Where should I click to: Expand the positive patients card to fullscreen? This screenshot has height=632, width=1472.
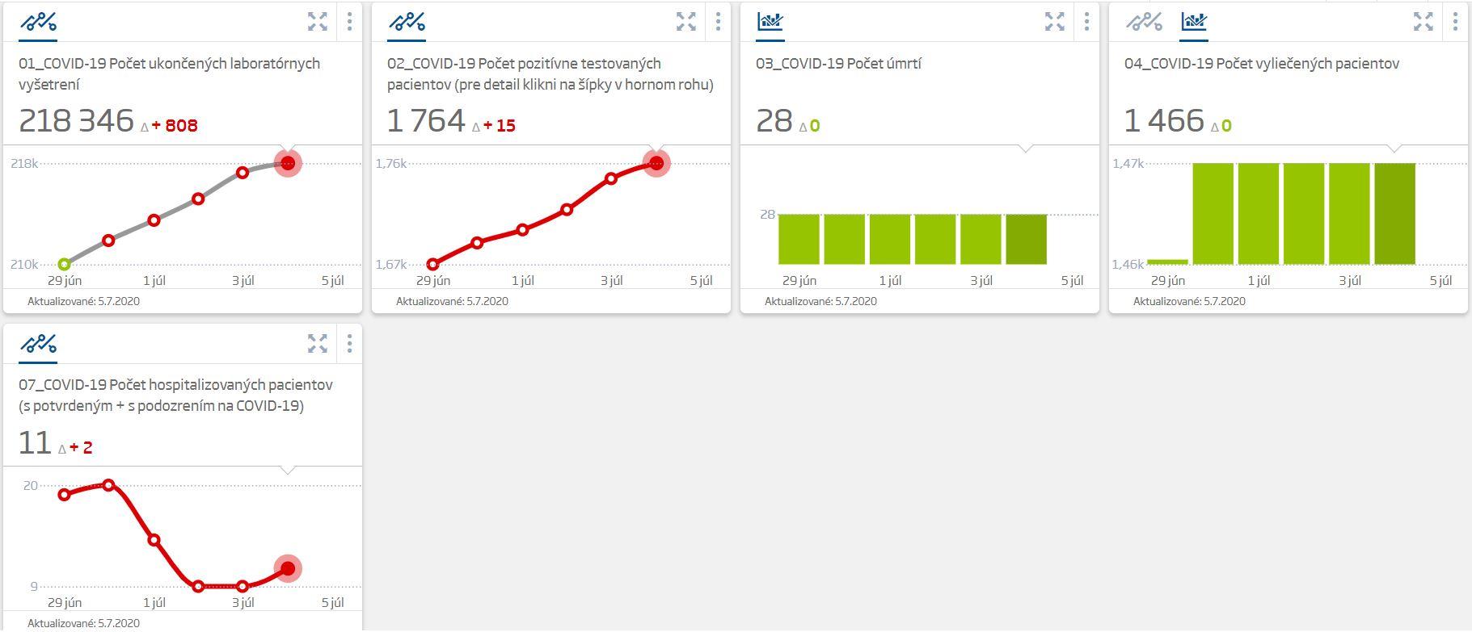point(686,22)
